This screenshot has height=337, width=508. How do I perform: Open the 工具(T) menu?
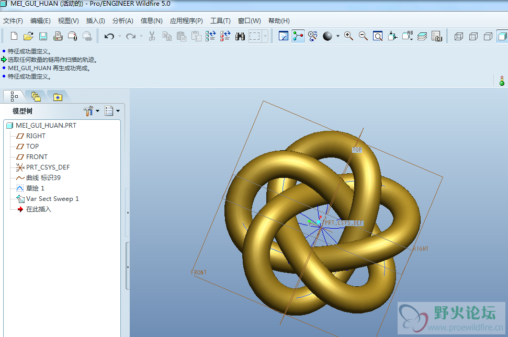[x=220, y=21]
